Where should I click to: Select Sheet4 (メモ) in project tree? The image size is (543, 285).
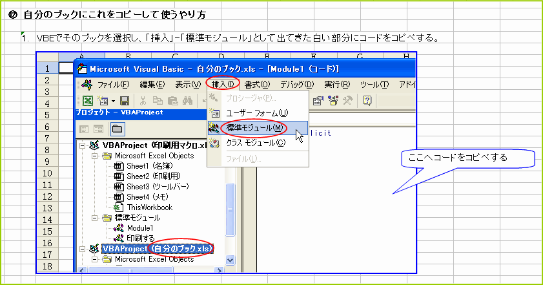click(x=147, y=197)
